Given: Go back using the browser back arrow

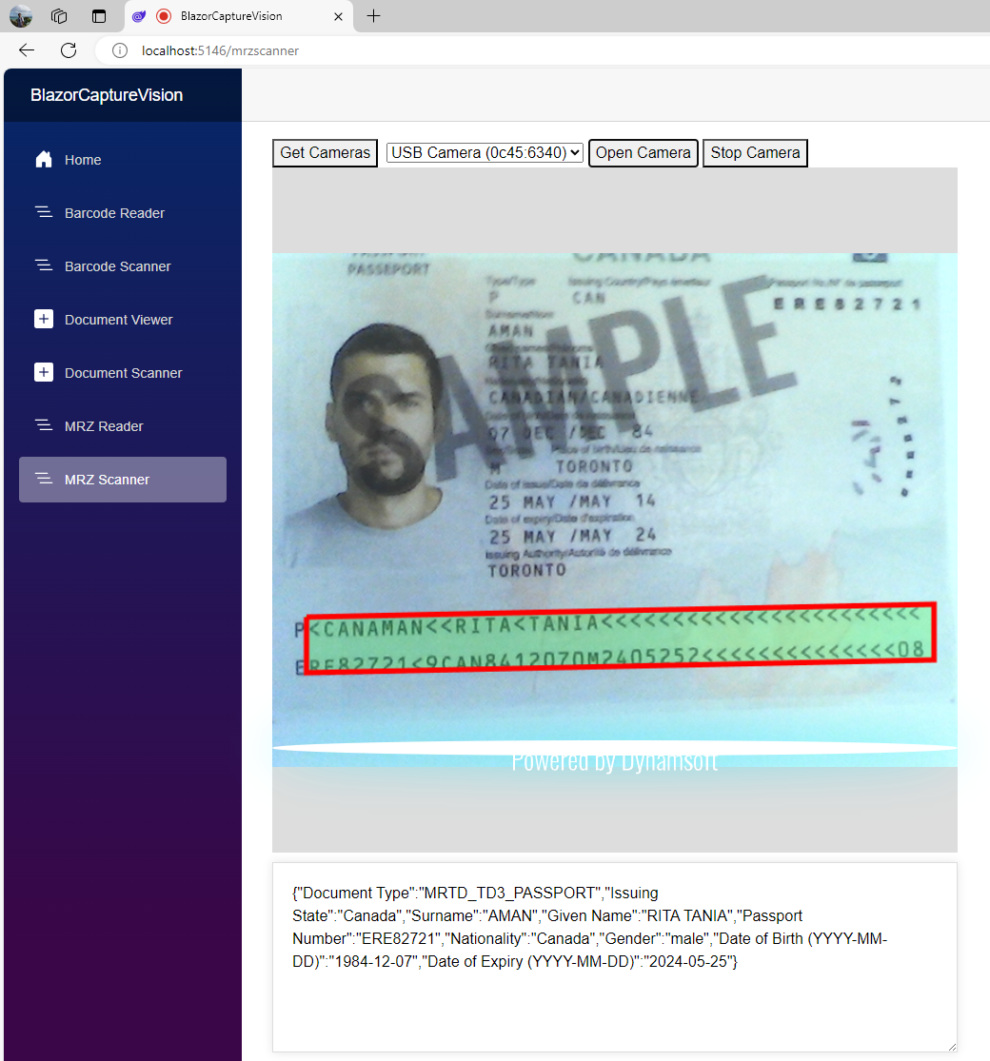Looking at the screenshot, I should point(27,50).
